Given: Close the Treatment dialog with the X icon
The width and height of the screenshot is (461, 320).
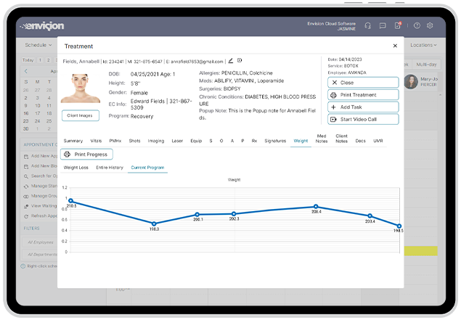Looking at the screenshot, I should (395, 46).
